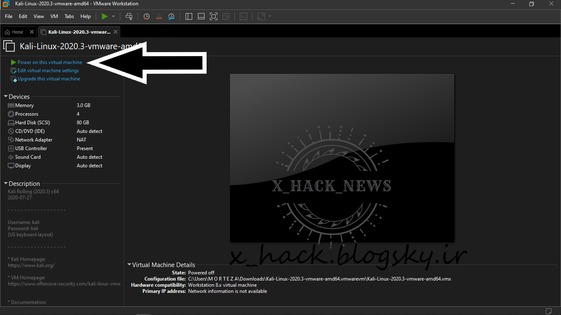Viewport: 561px width, 315px height.
Task: Select the CD/DVD (IDE) label
Action: 30,131
